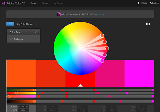
Task: Click the handle on the black-to-orange brightness slider
Action: point(34,101)
